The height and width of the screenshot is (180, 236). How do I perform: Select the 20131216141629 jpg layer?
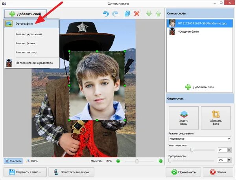(x=199, y=23)
